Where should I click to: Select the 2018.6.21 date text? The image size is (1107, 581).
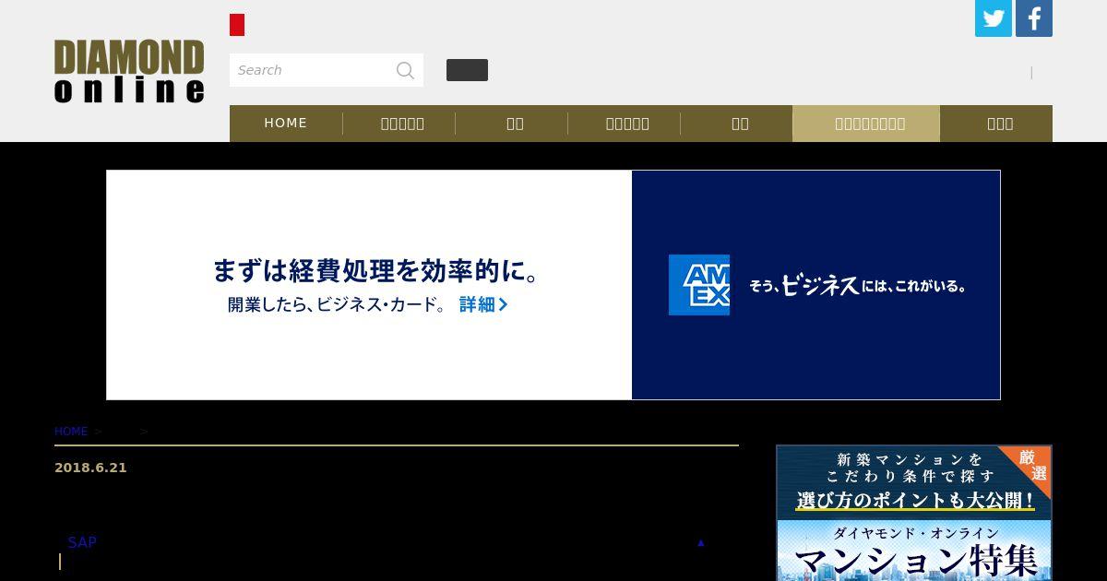point(90,468)
